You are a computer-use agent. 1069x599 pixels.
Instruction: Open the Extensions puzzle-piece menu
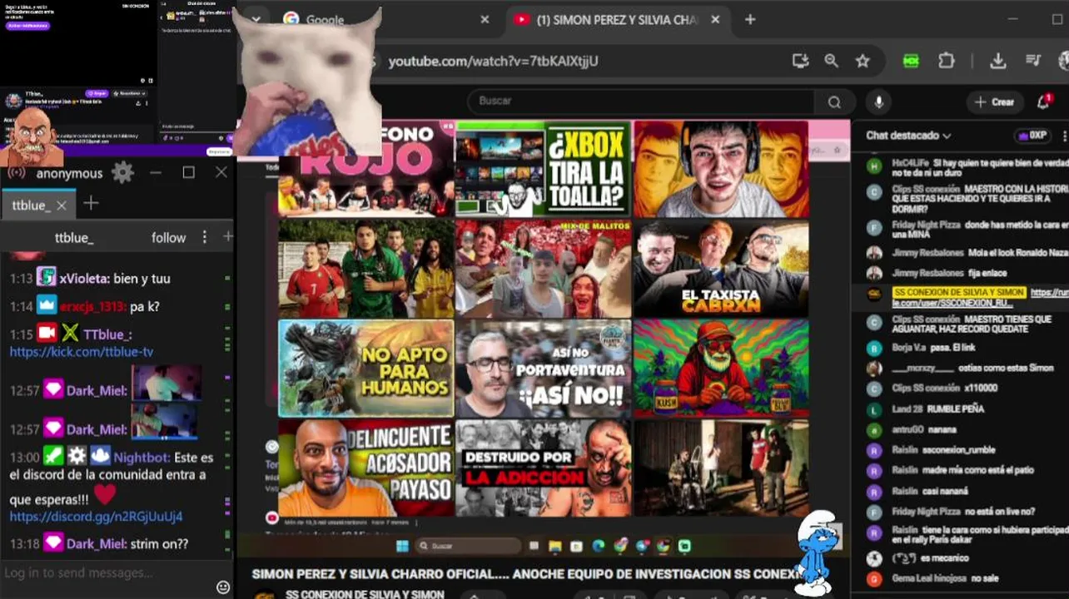click(946, 61)
